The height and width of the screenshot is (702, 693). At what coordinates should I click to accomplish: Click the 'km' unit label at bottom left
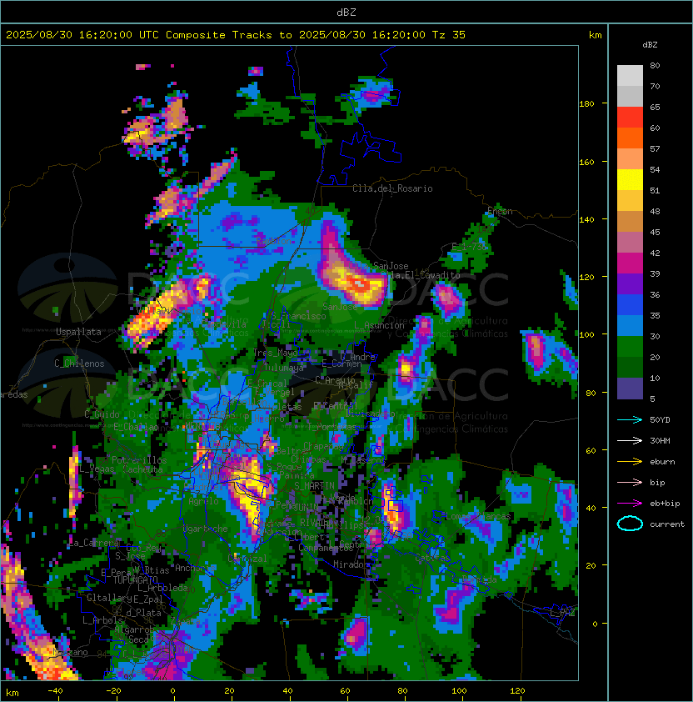(12, 693)
